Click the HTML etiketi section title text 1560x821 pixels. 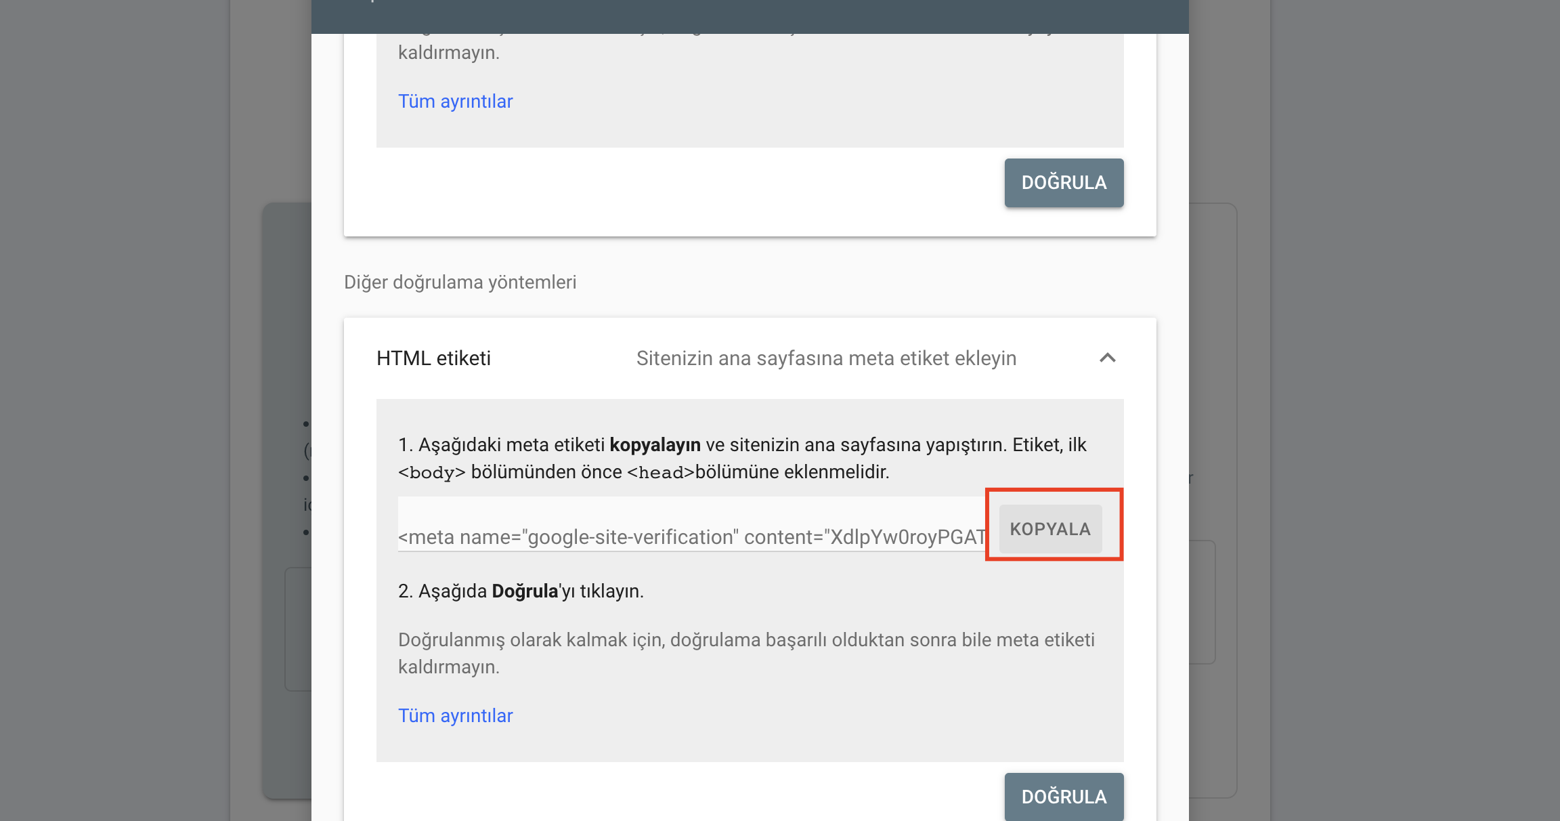[434, 358]
